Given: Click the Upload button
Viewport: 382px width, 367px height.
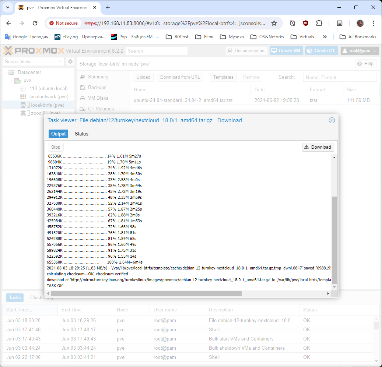Looking at the screenshot, I should coord(143,77).
